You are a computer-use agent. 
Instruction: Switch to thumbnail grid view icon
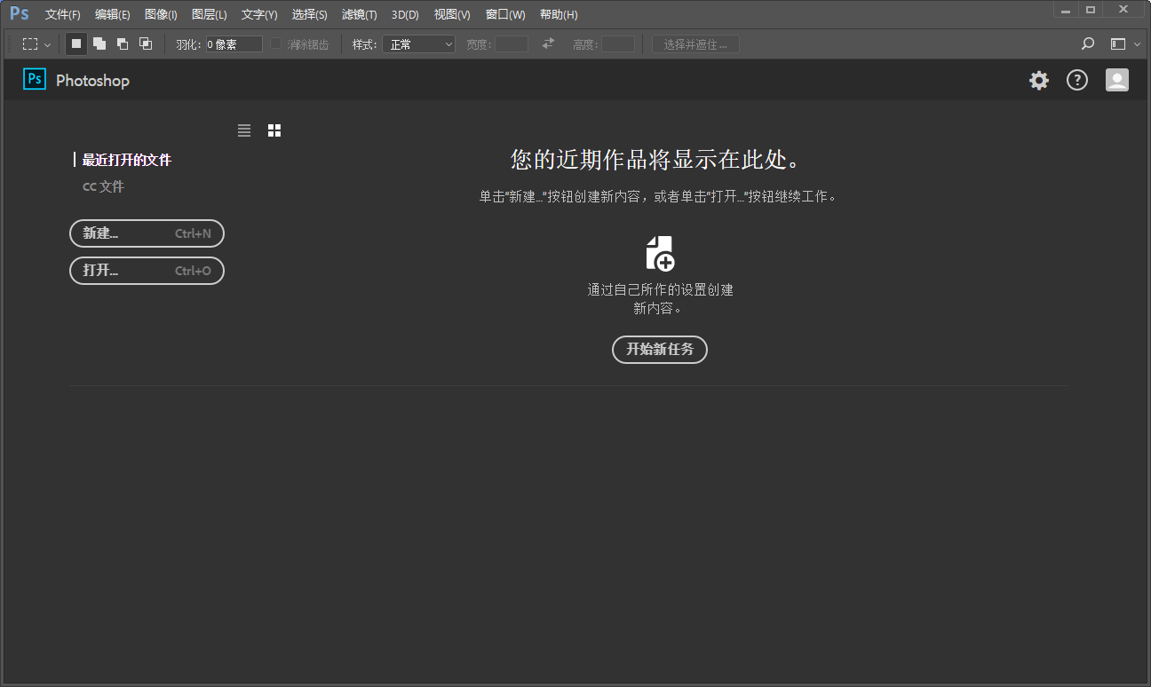click(x=274, y=130)
